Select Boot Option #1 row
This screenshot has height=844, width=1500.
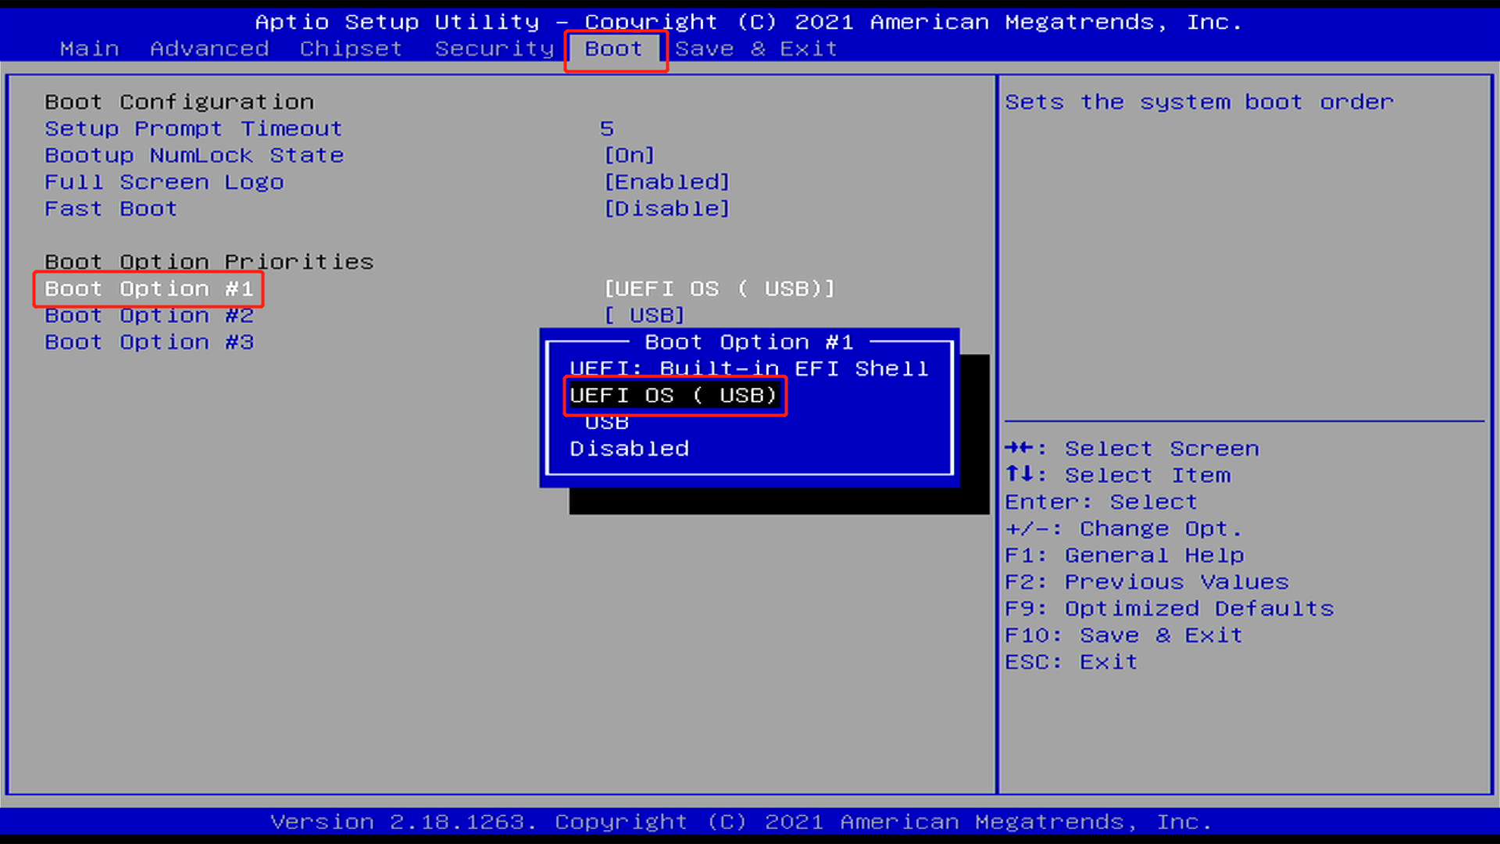click(x=149, y=289)
